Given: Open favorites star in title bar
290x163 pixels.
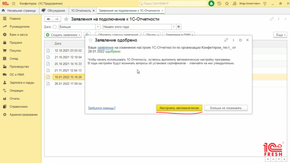Looking at the screenshot, I should (x=227, y=3).
